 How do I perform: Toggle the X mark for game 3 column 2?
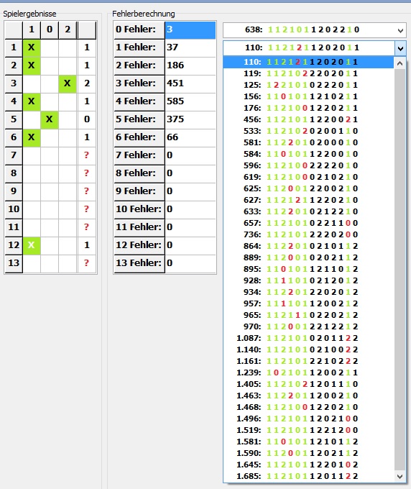(x=68, y=83)
